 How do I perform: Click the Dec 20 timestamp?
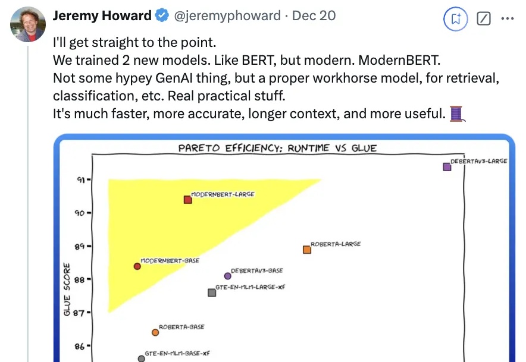[314, 16]
